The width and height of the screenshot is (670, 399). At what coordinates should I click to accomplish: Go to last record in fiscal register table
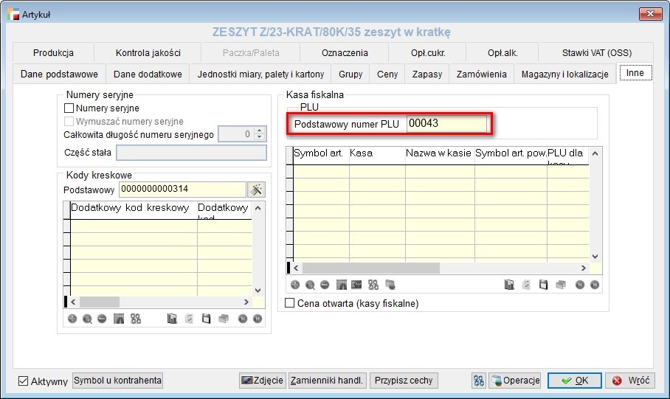pyautogui.click(x=595, y=285)
